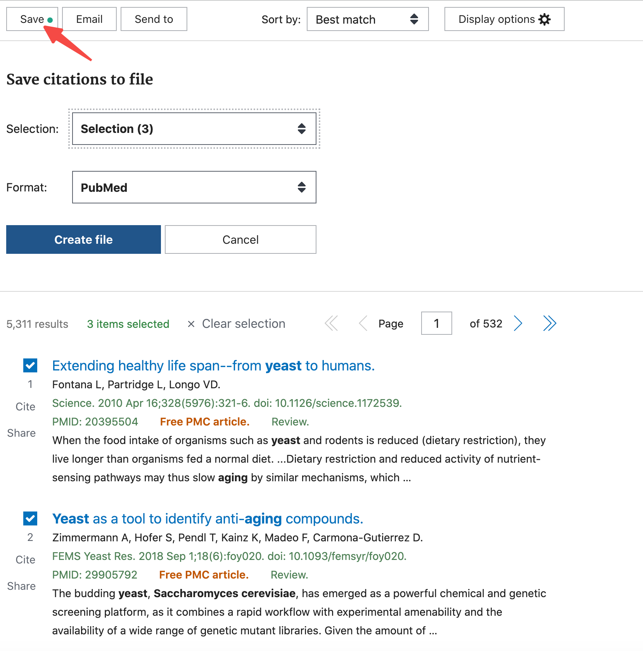The image size is (643, 651).
Task: Cite the Fontana L article
Action: pos(26,406)
